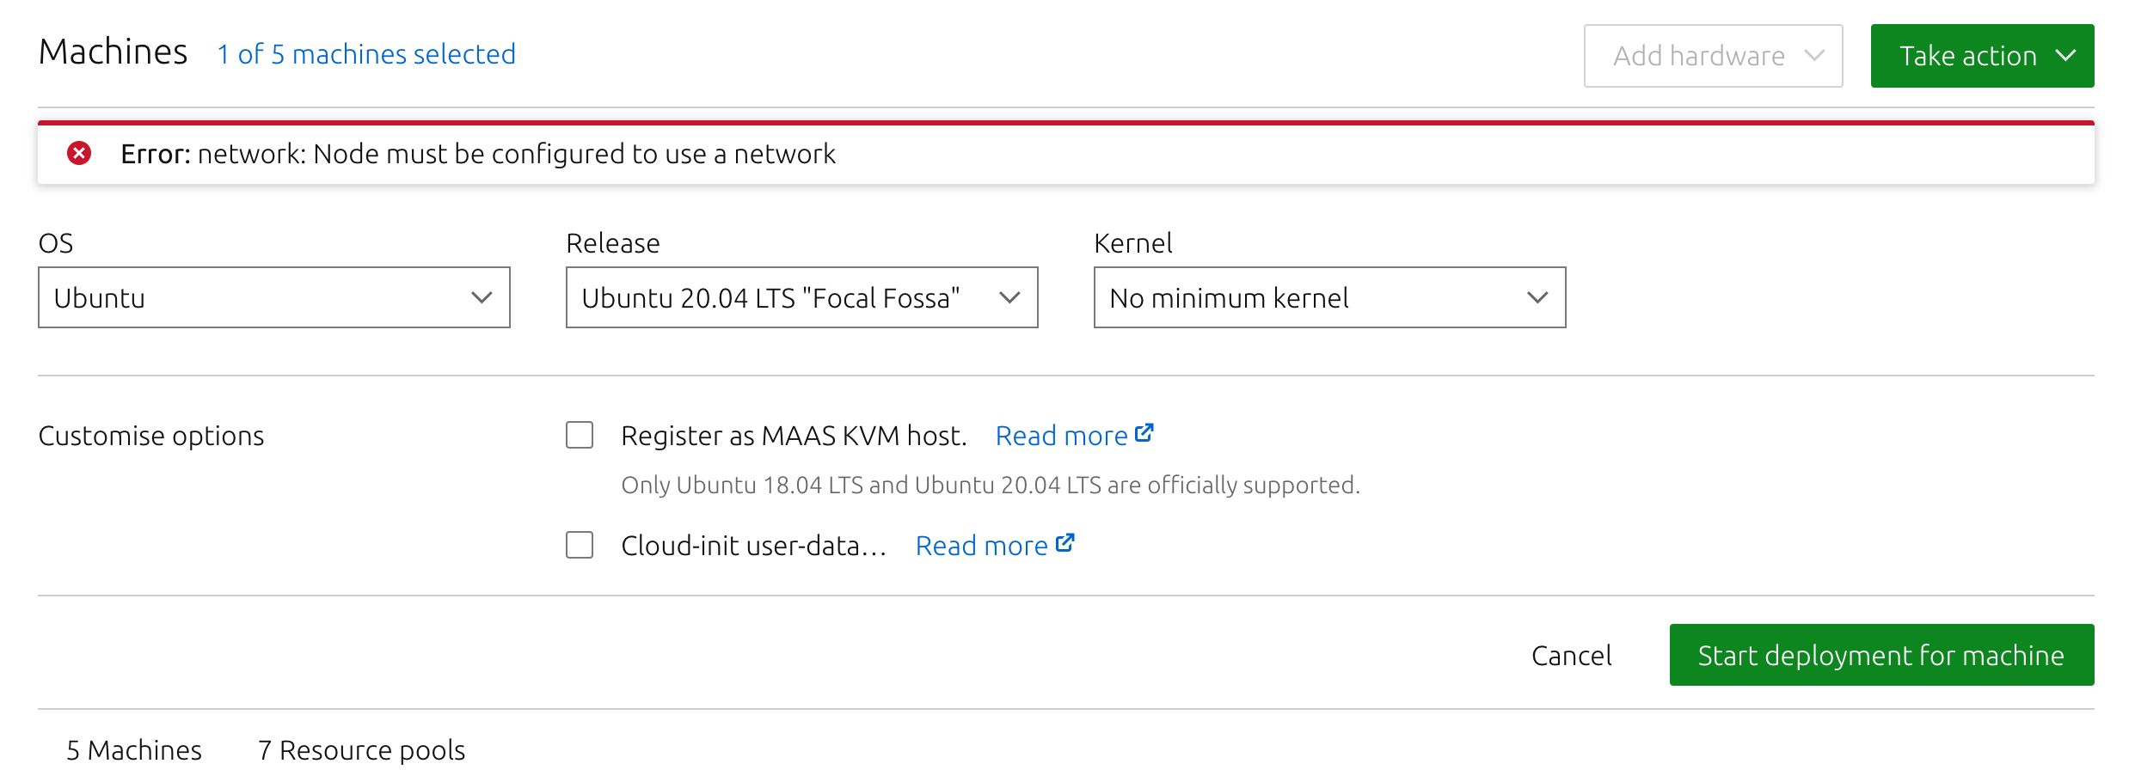Click the Take action button
The height and width of the screenshot is (782, 2129).
[x=1982, y=56]
